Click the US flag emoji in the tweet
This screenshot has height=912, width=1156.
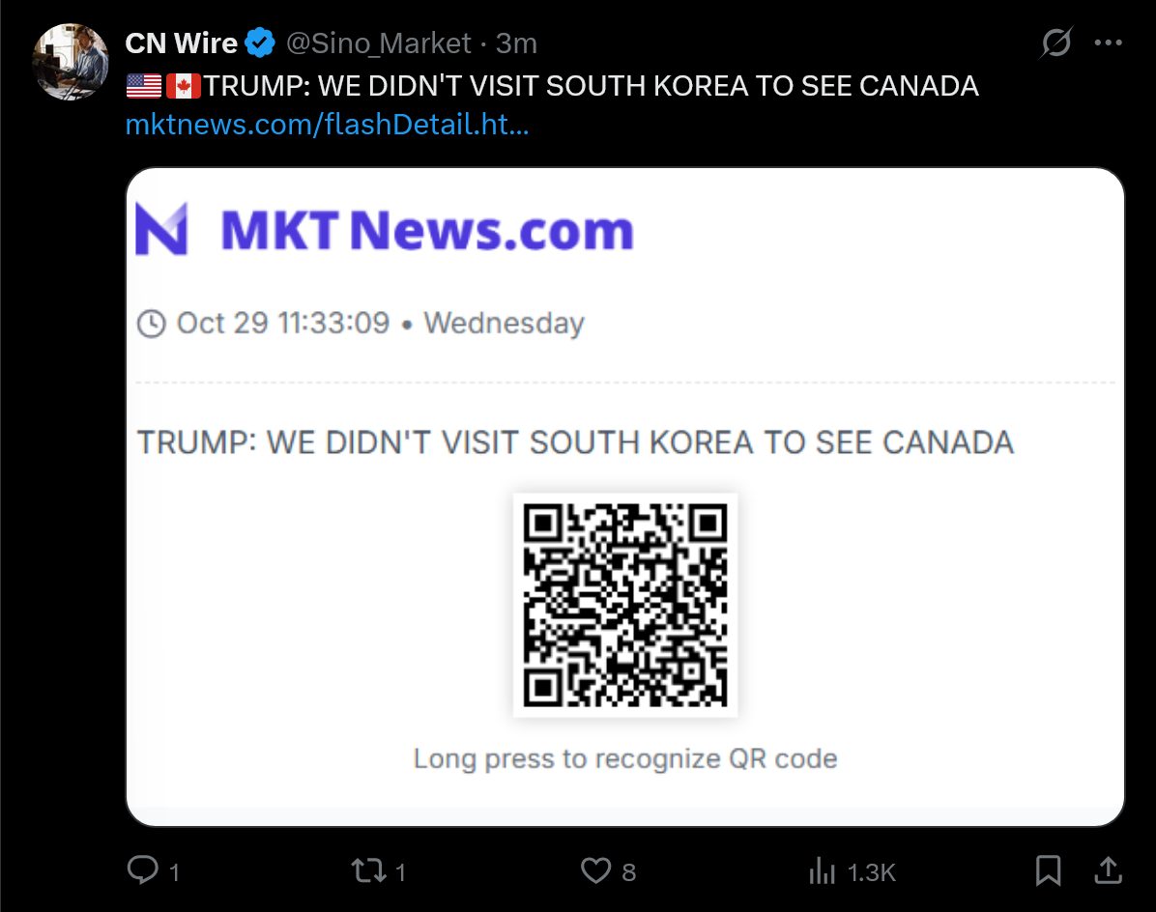(x=144, y=86)
